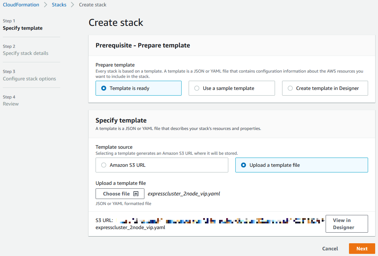Pick the Amazon S3 URL template source
Image resolution: width=378 pixels, height=256 pixels.
click(x=103, y=165)
